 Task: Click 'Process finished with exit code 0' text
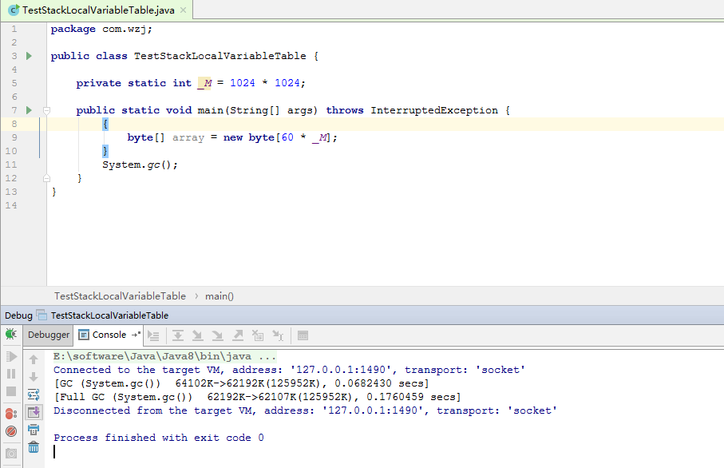pos(159,438)
